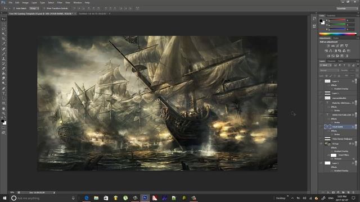The width and height of the screenshot is (360, 202).
Task: Open the layer filter Kind dropdown
Action: click(325, 65)
